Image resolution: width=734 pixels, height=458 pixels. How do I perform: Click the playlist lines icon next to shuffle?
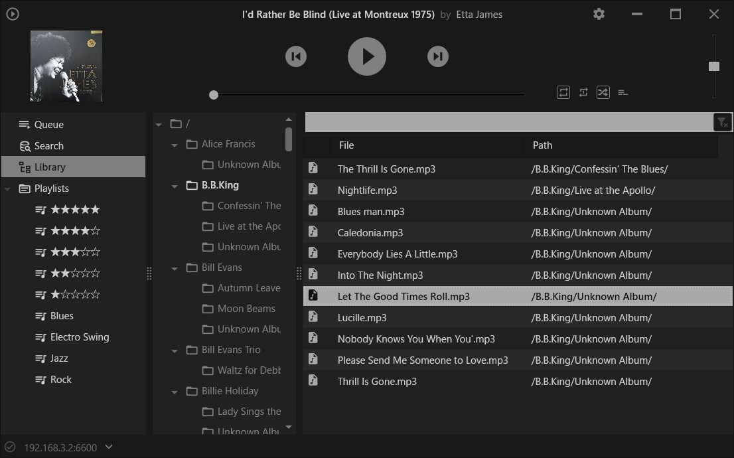(x=623, y=93)
